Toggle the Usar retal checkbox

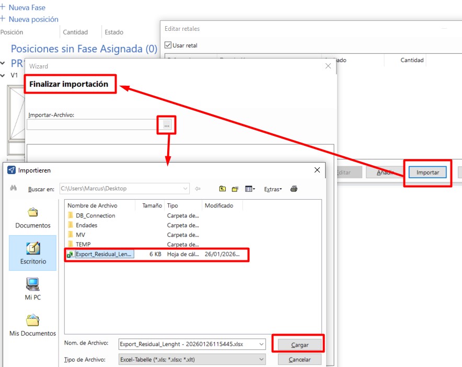point(168,45)
